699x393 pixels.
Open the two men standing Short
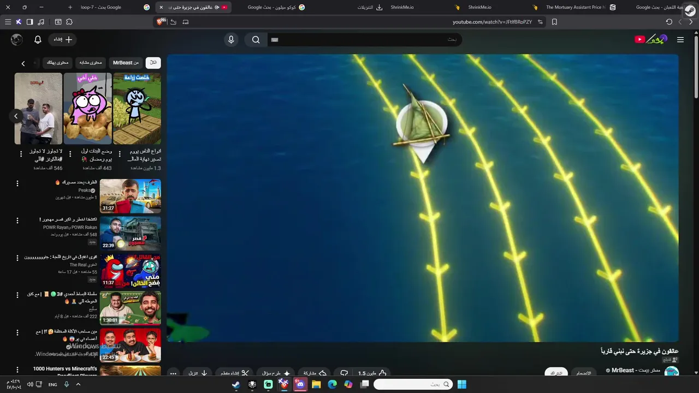[x=38, y=109]
